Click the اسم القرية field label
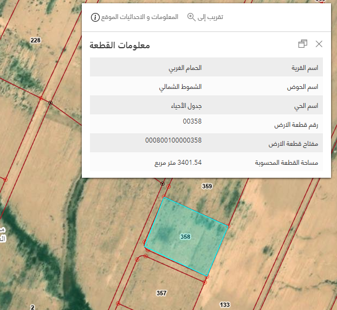 [x=304, y=68]
